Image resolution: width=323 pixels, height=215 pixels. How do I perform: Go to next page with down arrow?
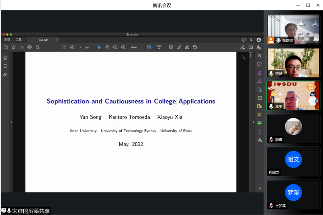[x=72, y=47]
